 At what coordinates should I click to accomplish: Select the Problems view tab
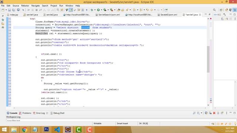point(25,113)
